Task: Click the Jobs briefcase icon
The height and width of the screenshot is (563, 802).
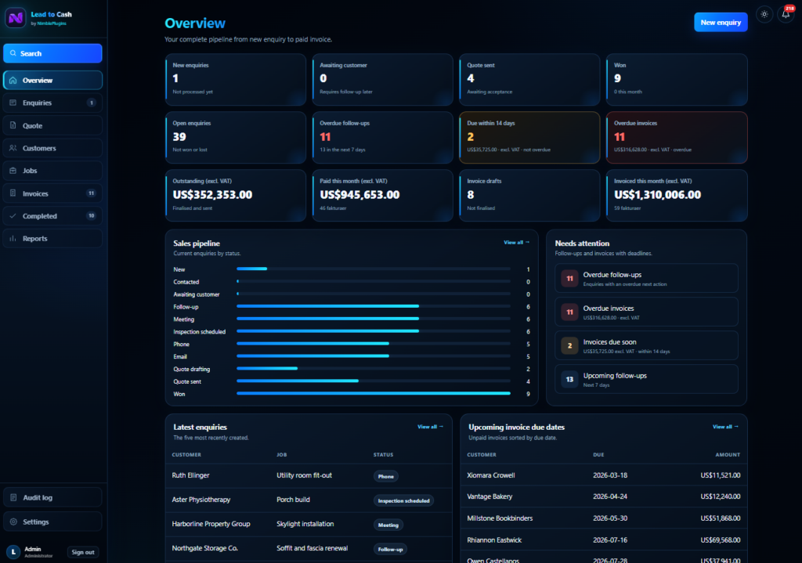Action: click(x=13, y=171)
